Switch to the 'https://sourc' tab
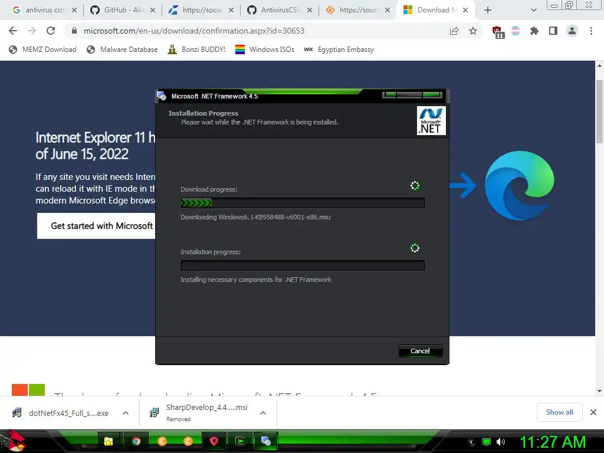Viewport: 604px width, 453px height. coord(359,10)
